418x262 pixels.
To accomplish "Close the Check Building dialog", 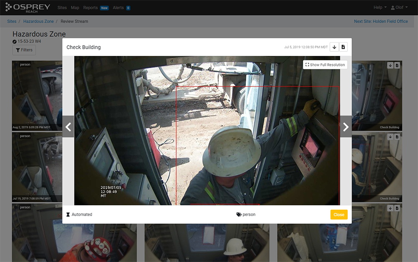I will tap(339, 214).
